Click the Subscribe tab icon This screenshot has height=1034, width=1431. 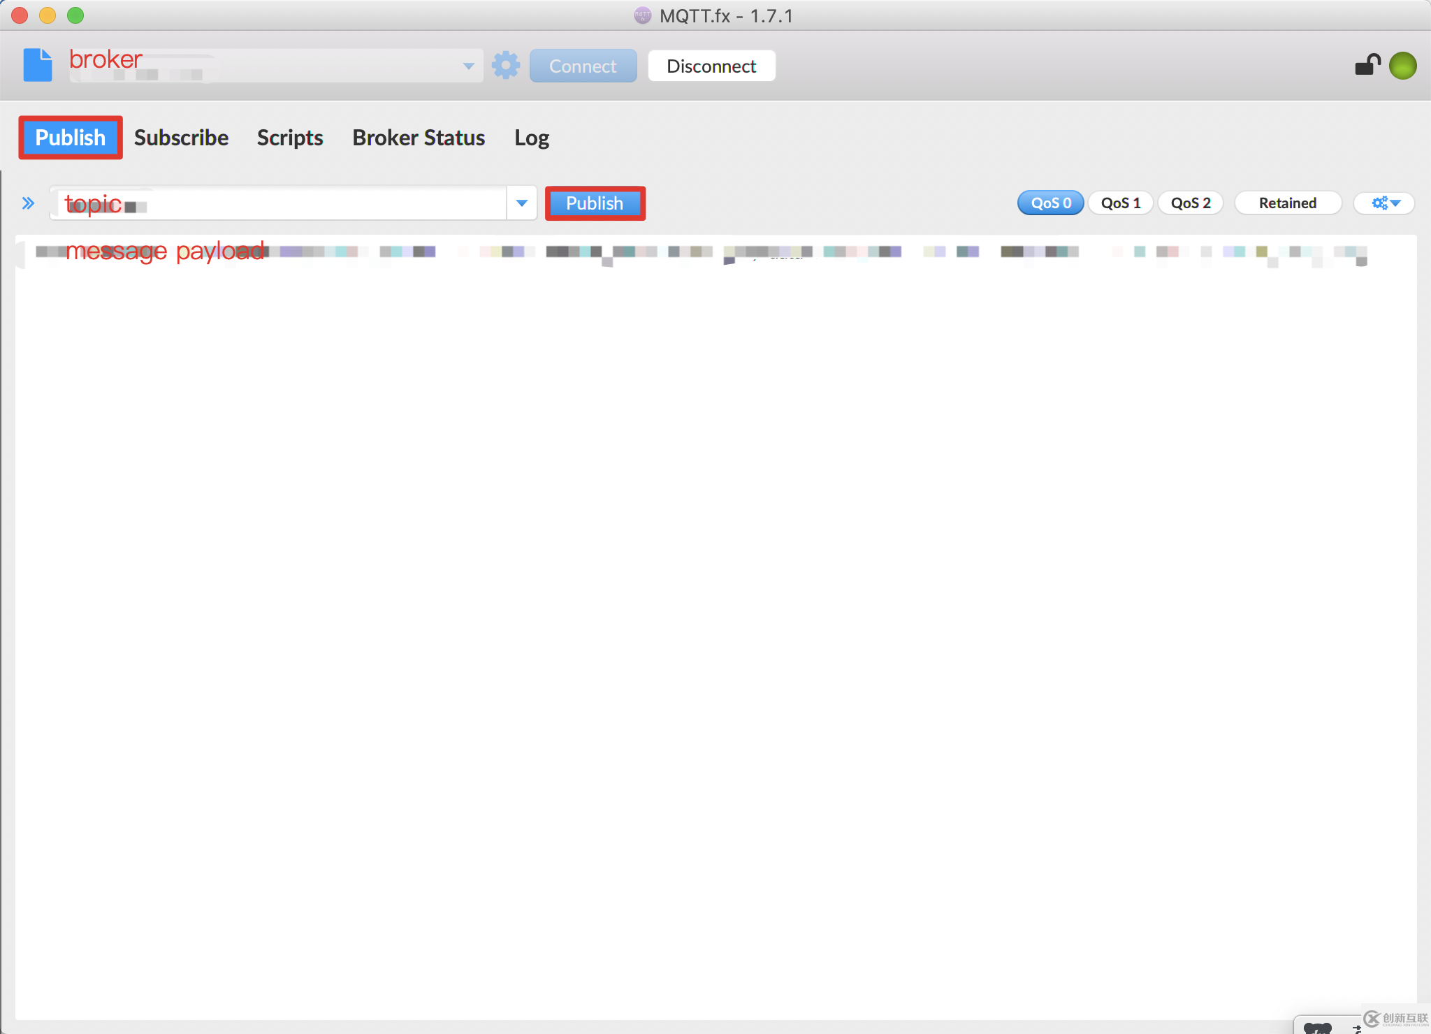pos(181,138)
